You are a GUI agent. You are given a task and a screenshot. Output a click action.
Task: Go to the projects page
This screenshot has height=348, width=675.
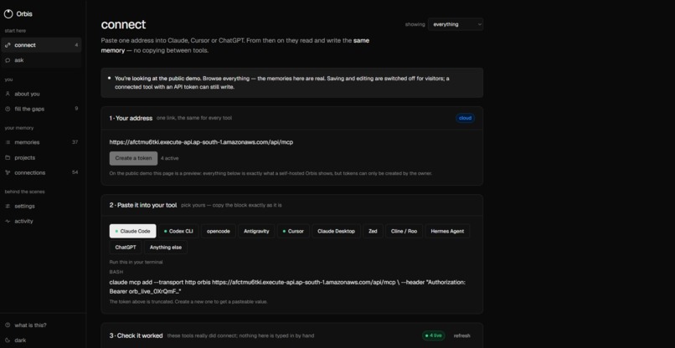coord(40,157)
